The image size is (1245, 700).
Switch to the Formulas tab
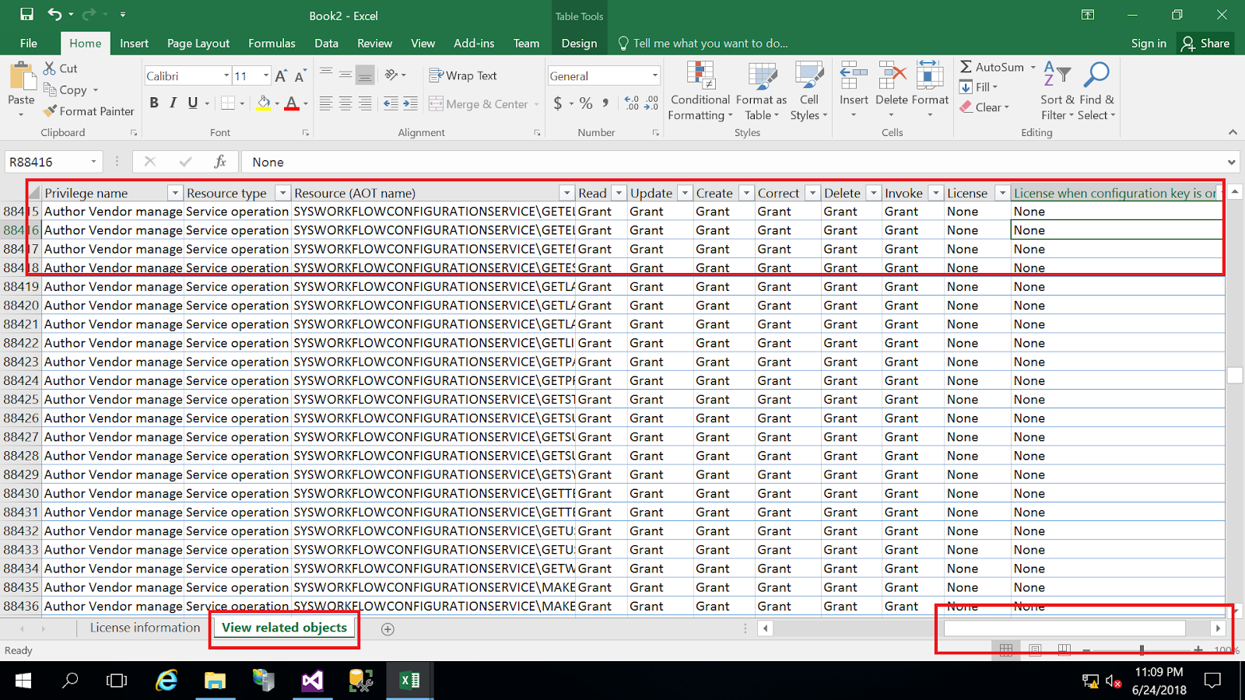(272, 44)
